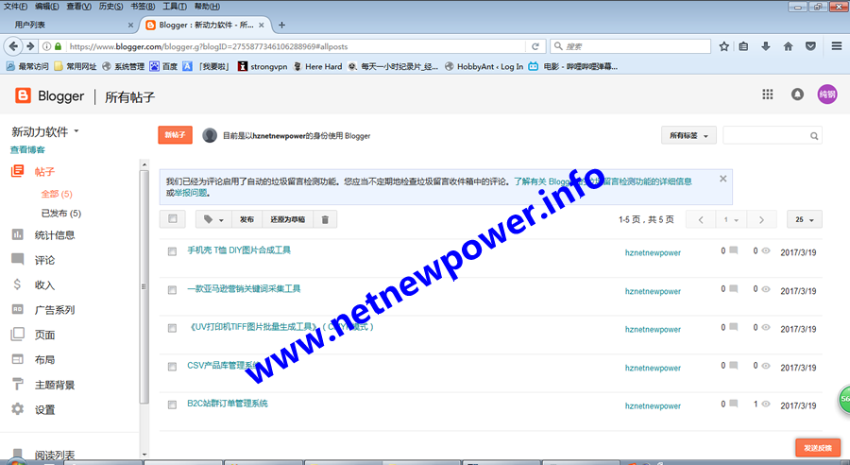This screenshot has width=850, height=465.
Task: Click the search magnifier icon in posts search
Action: click(x=814, y=136)
